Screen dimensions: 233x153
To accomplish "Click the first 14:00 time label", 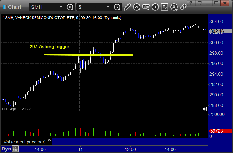I will [x=40, y=149].
